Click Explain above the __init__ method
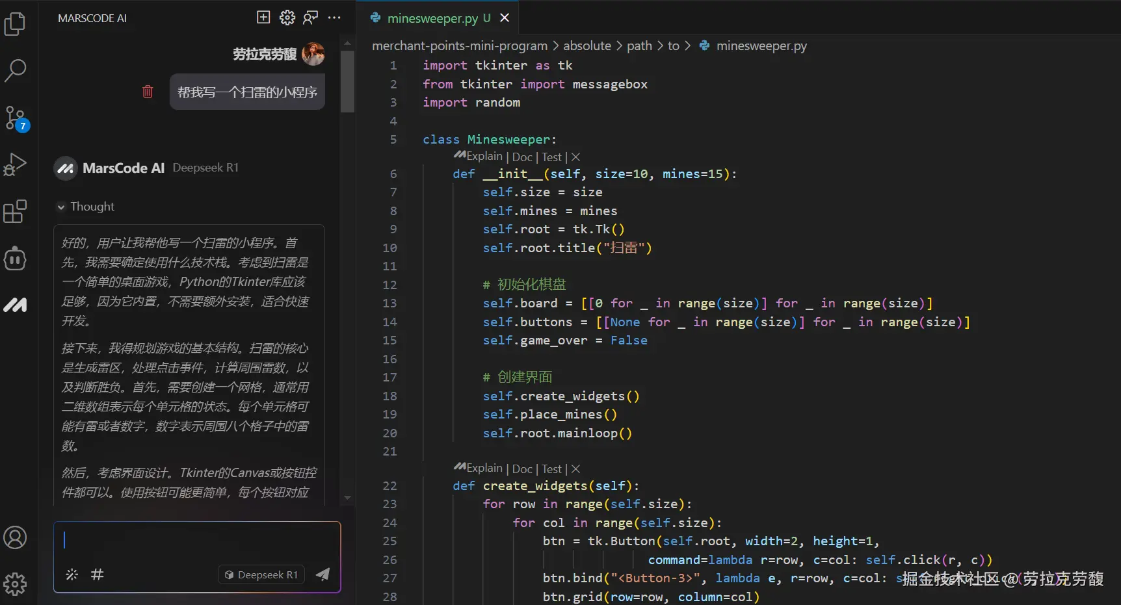The image size is (1121, 605). pyautogui.click(x=484, y=157)
